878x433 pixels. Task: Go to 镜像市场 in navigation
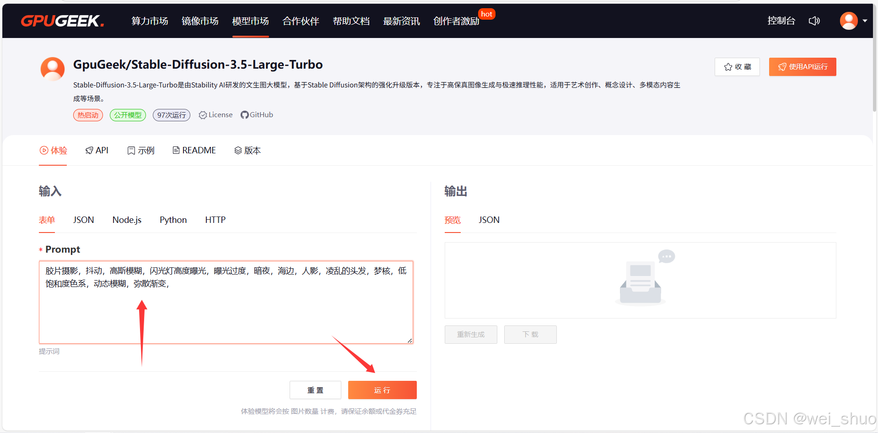(200, 21)
